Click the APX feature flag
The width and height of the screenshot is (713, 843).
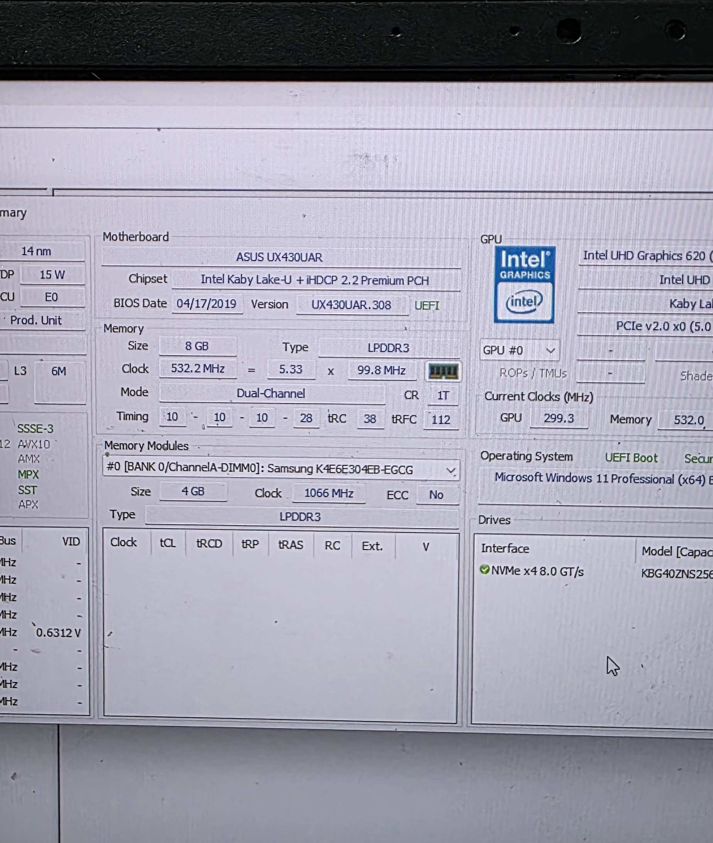pyautogui.click(x=28, y=504)
